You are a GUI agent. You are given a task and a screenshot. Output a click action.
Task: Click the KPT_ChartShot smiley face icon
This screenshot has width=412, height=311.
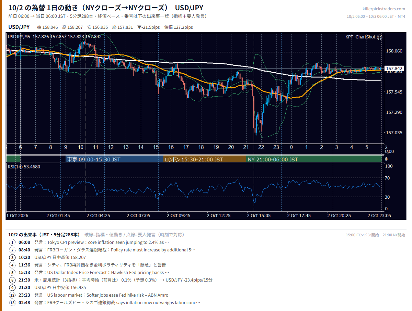[379, 37]
